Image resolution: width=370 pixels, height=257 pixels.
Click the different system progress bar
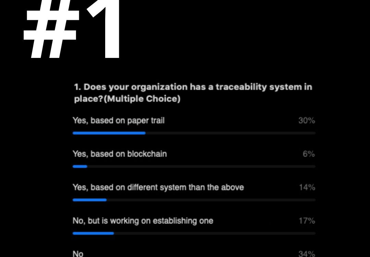point(90,200)
